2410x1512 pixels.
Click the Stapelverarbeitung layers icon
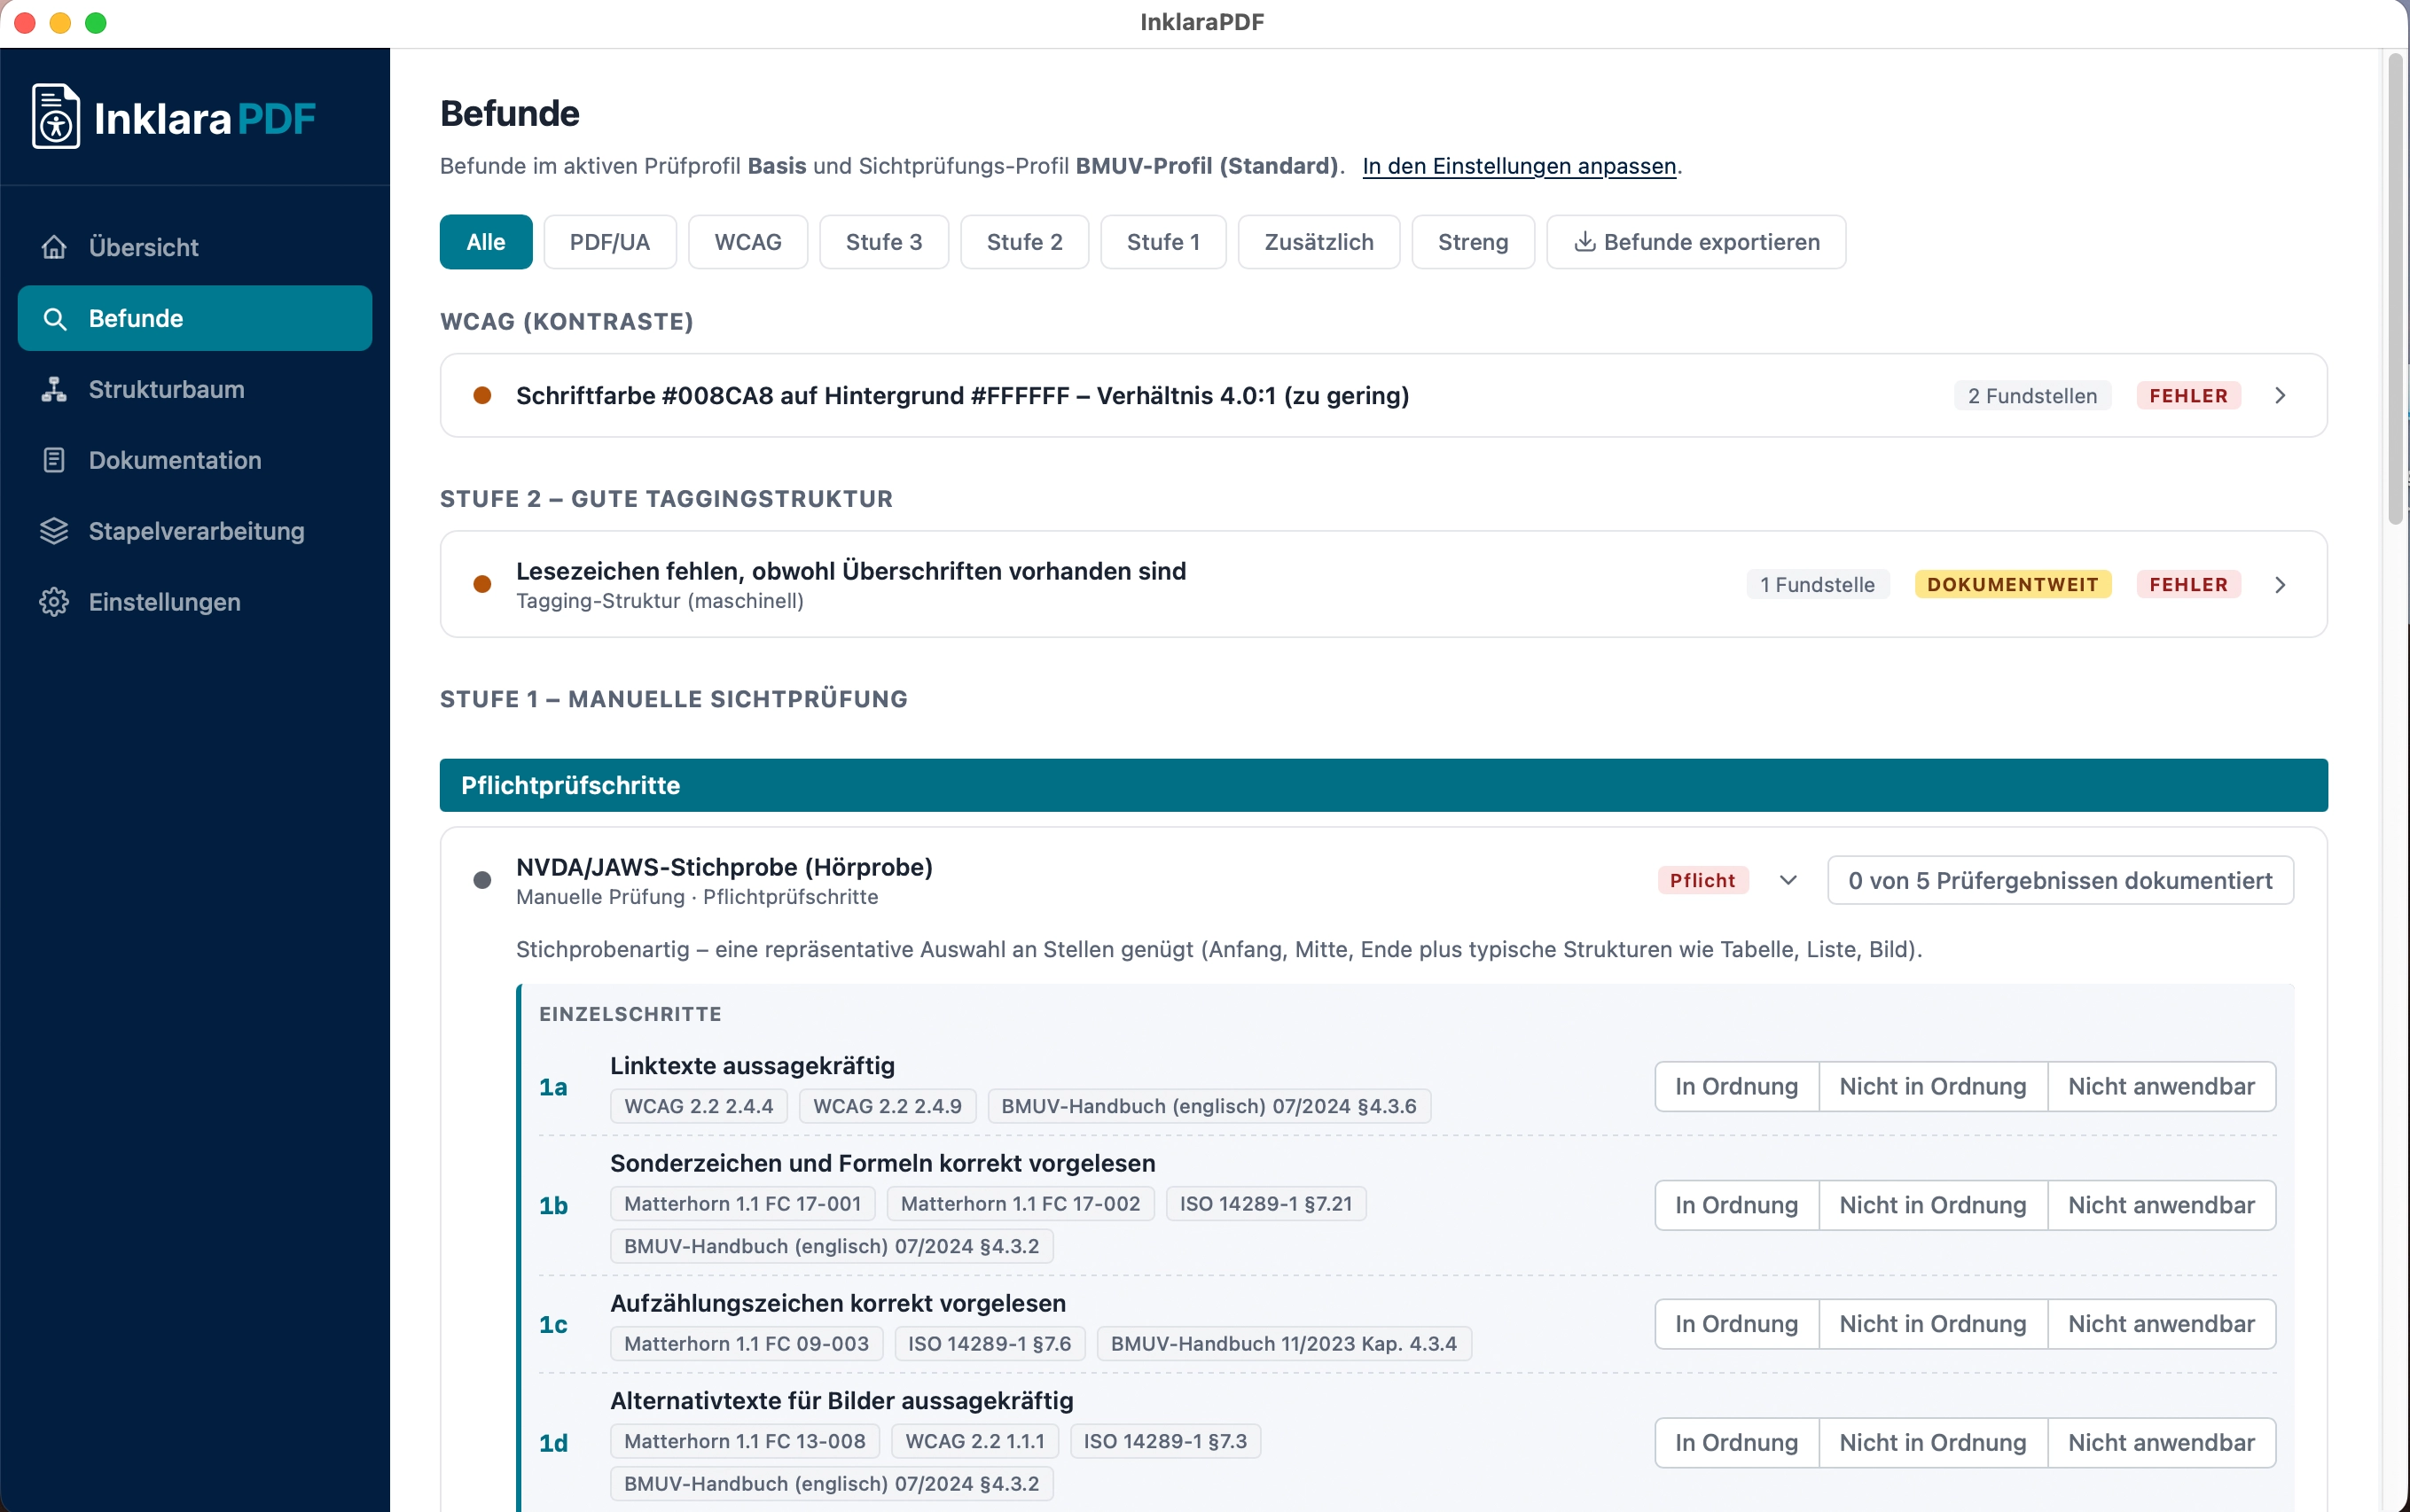(x=54, y=531)
